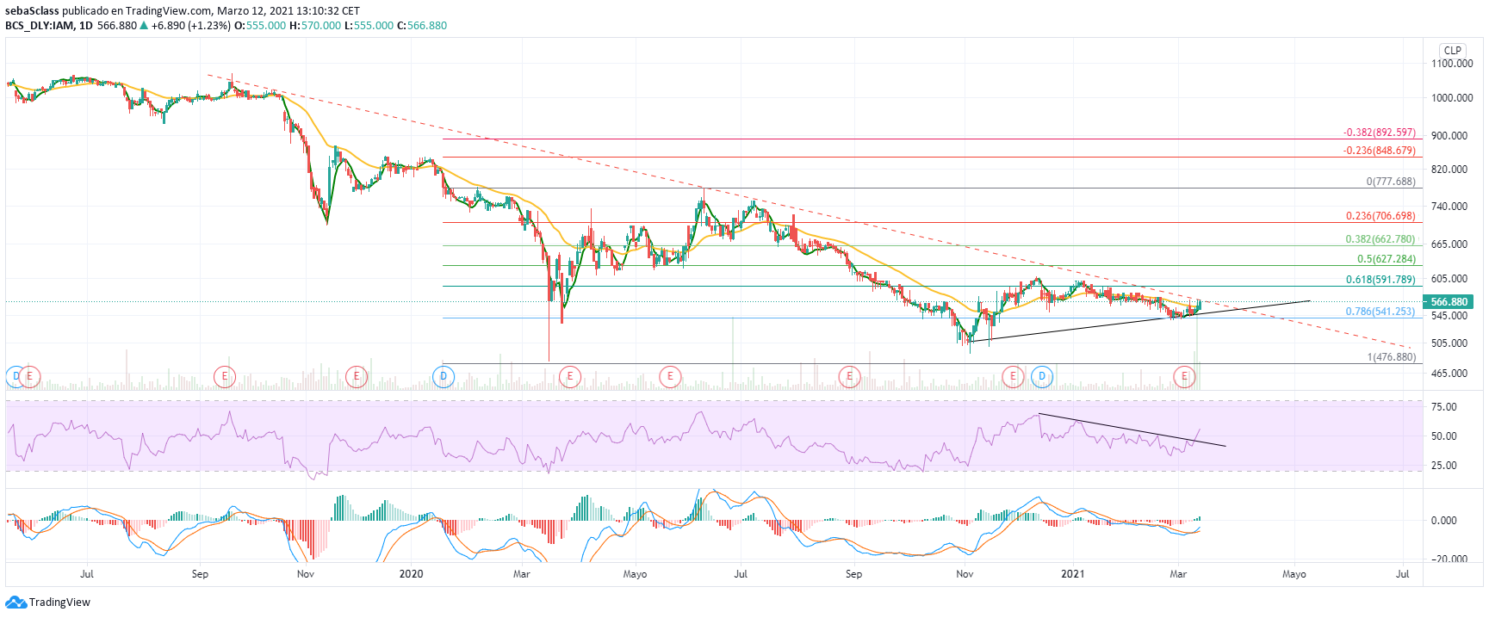Viewport: 1489px width, 618px height.
Task: Click the TradingView logo at bottom left
Action: tap(48, 603)
